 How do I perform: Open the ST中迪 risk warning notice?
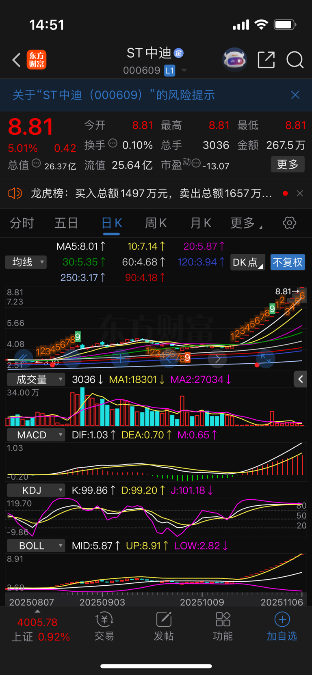[114, 95]
